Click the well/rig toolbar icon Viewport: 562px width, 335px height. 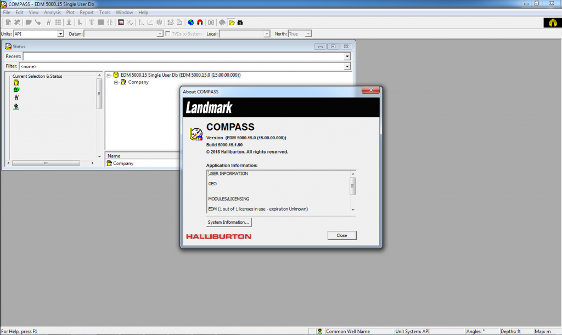69,22
